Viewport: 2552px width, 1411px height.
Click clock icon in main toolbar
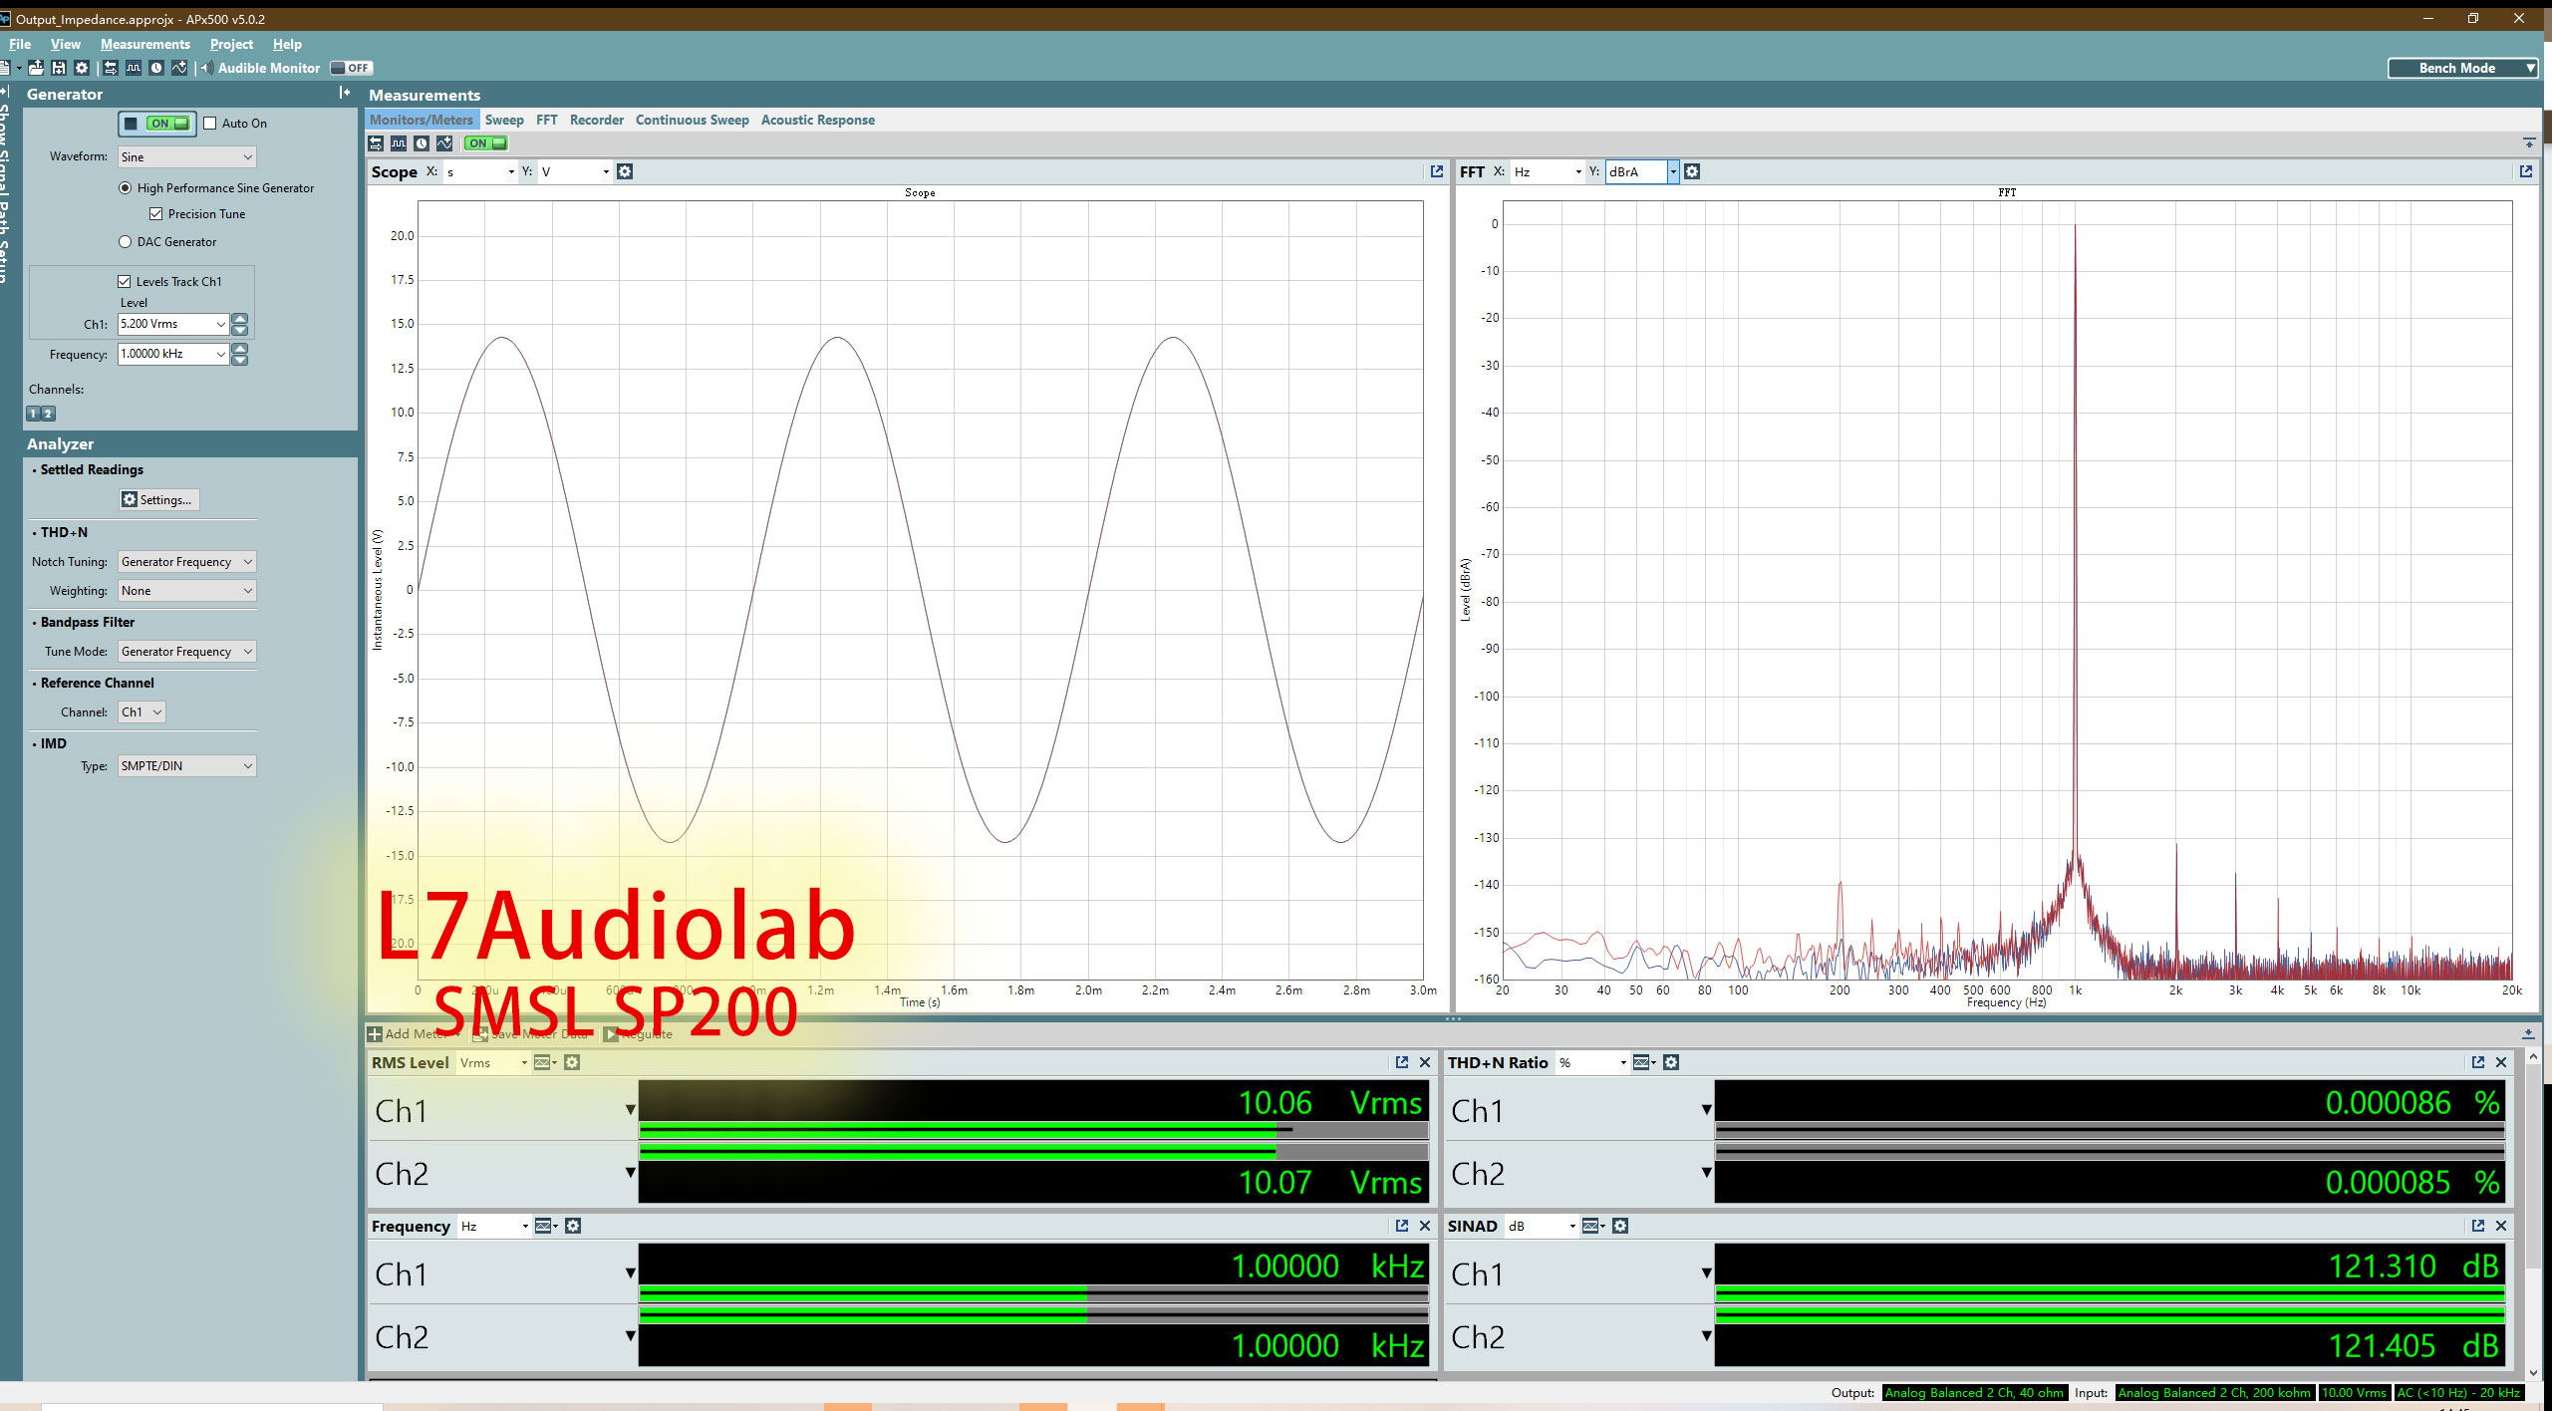[x=156, y=68]
